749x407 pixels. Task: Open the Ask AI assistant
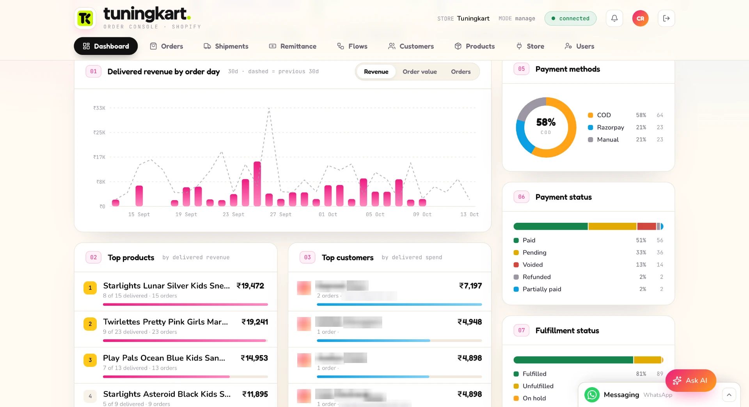[690, 381]
